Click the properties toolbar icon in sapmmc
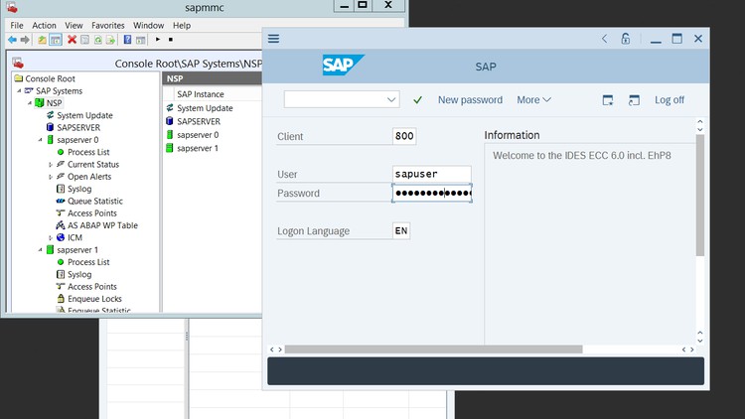Viewport: 745px width, 419px height. 85,40
